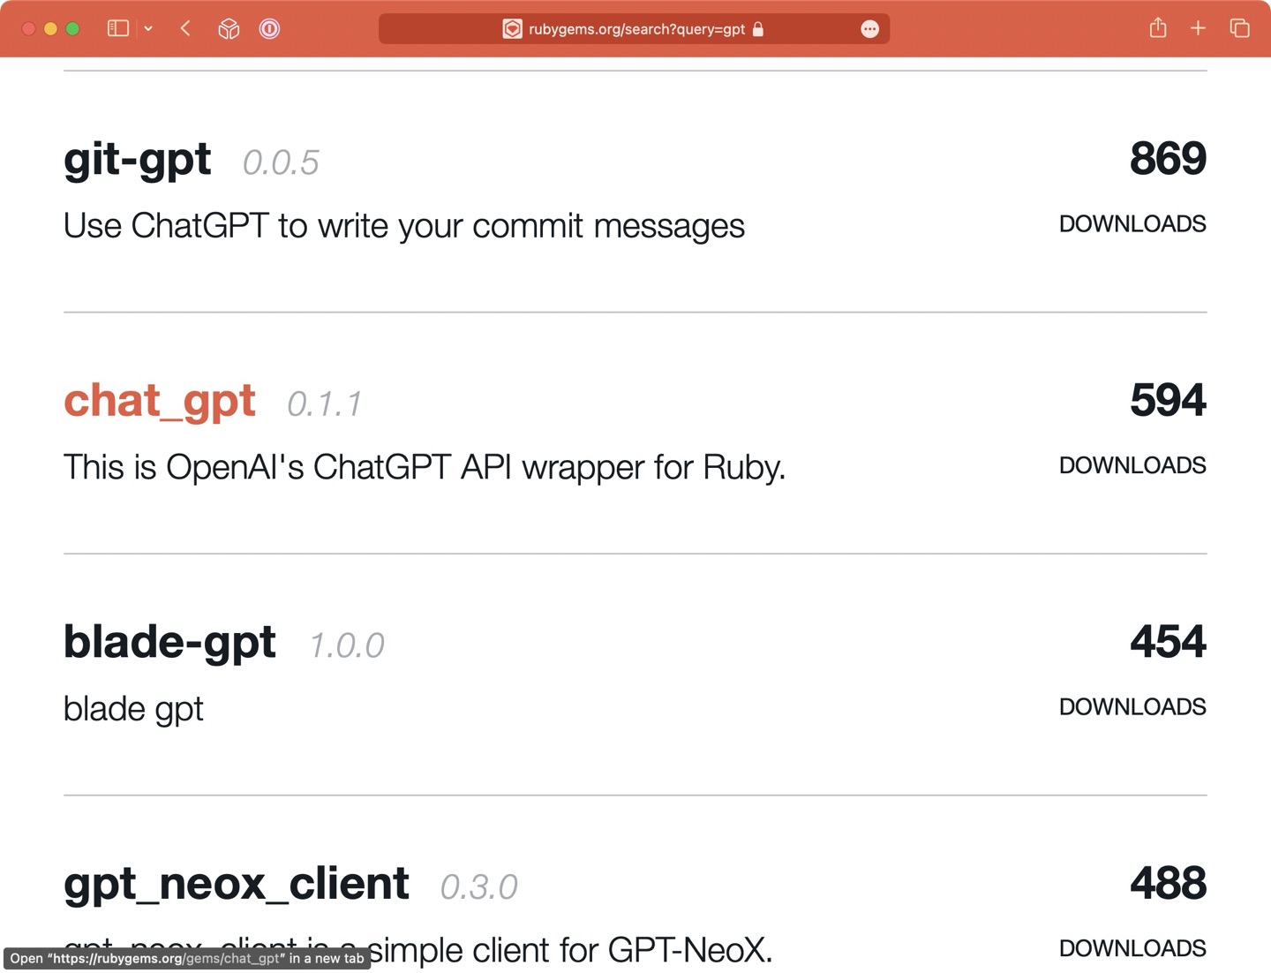Image resolution: width=1271 pixels, height=973 pixels.
Task: Click the ChatGPT API wrapper for Ruby description
Action: [424, 467]
